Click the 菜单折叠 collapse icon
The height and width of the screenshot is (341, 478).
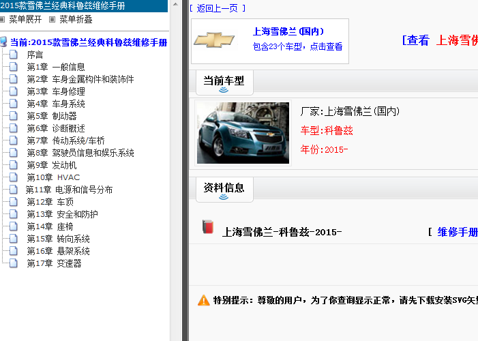pos(52,20)
